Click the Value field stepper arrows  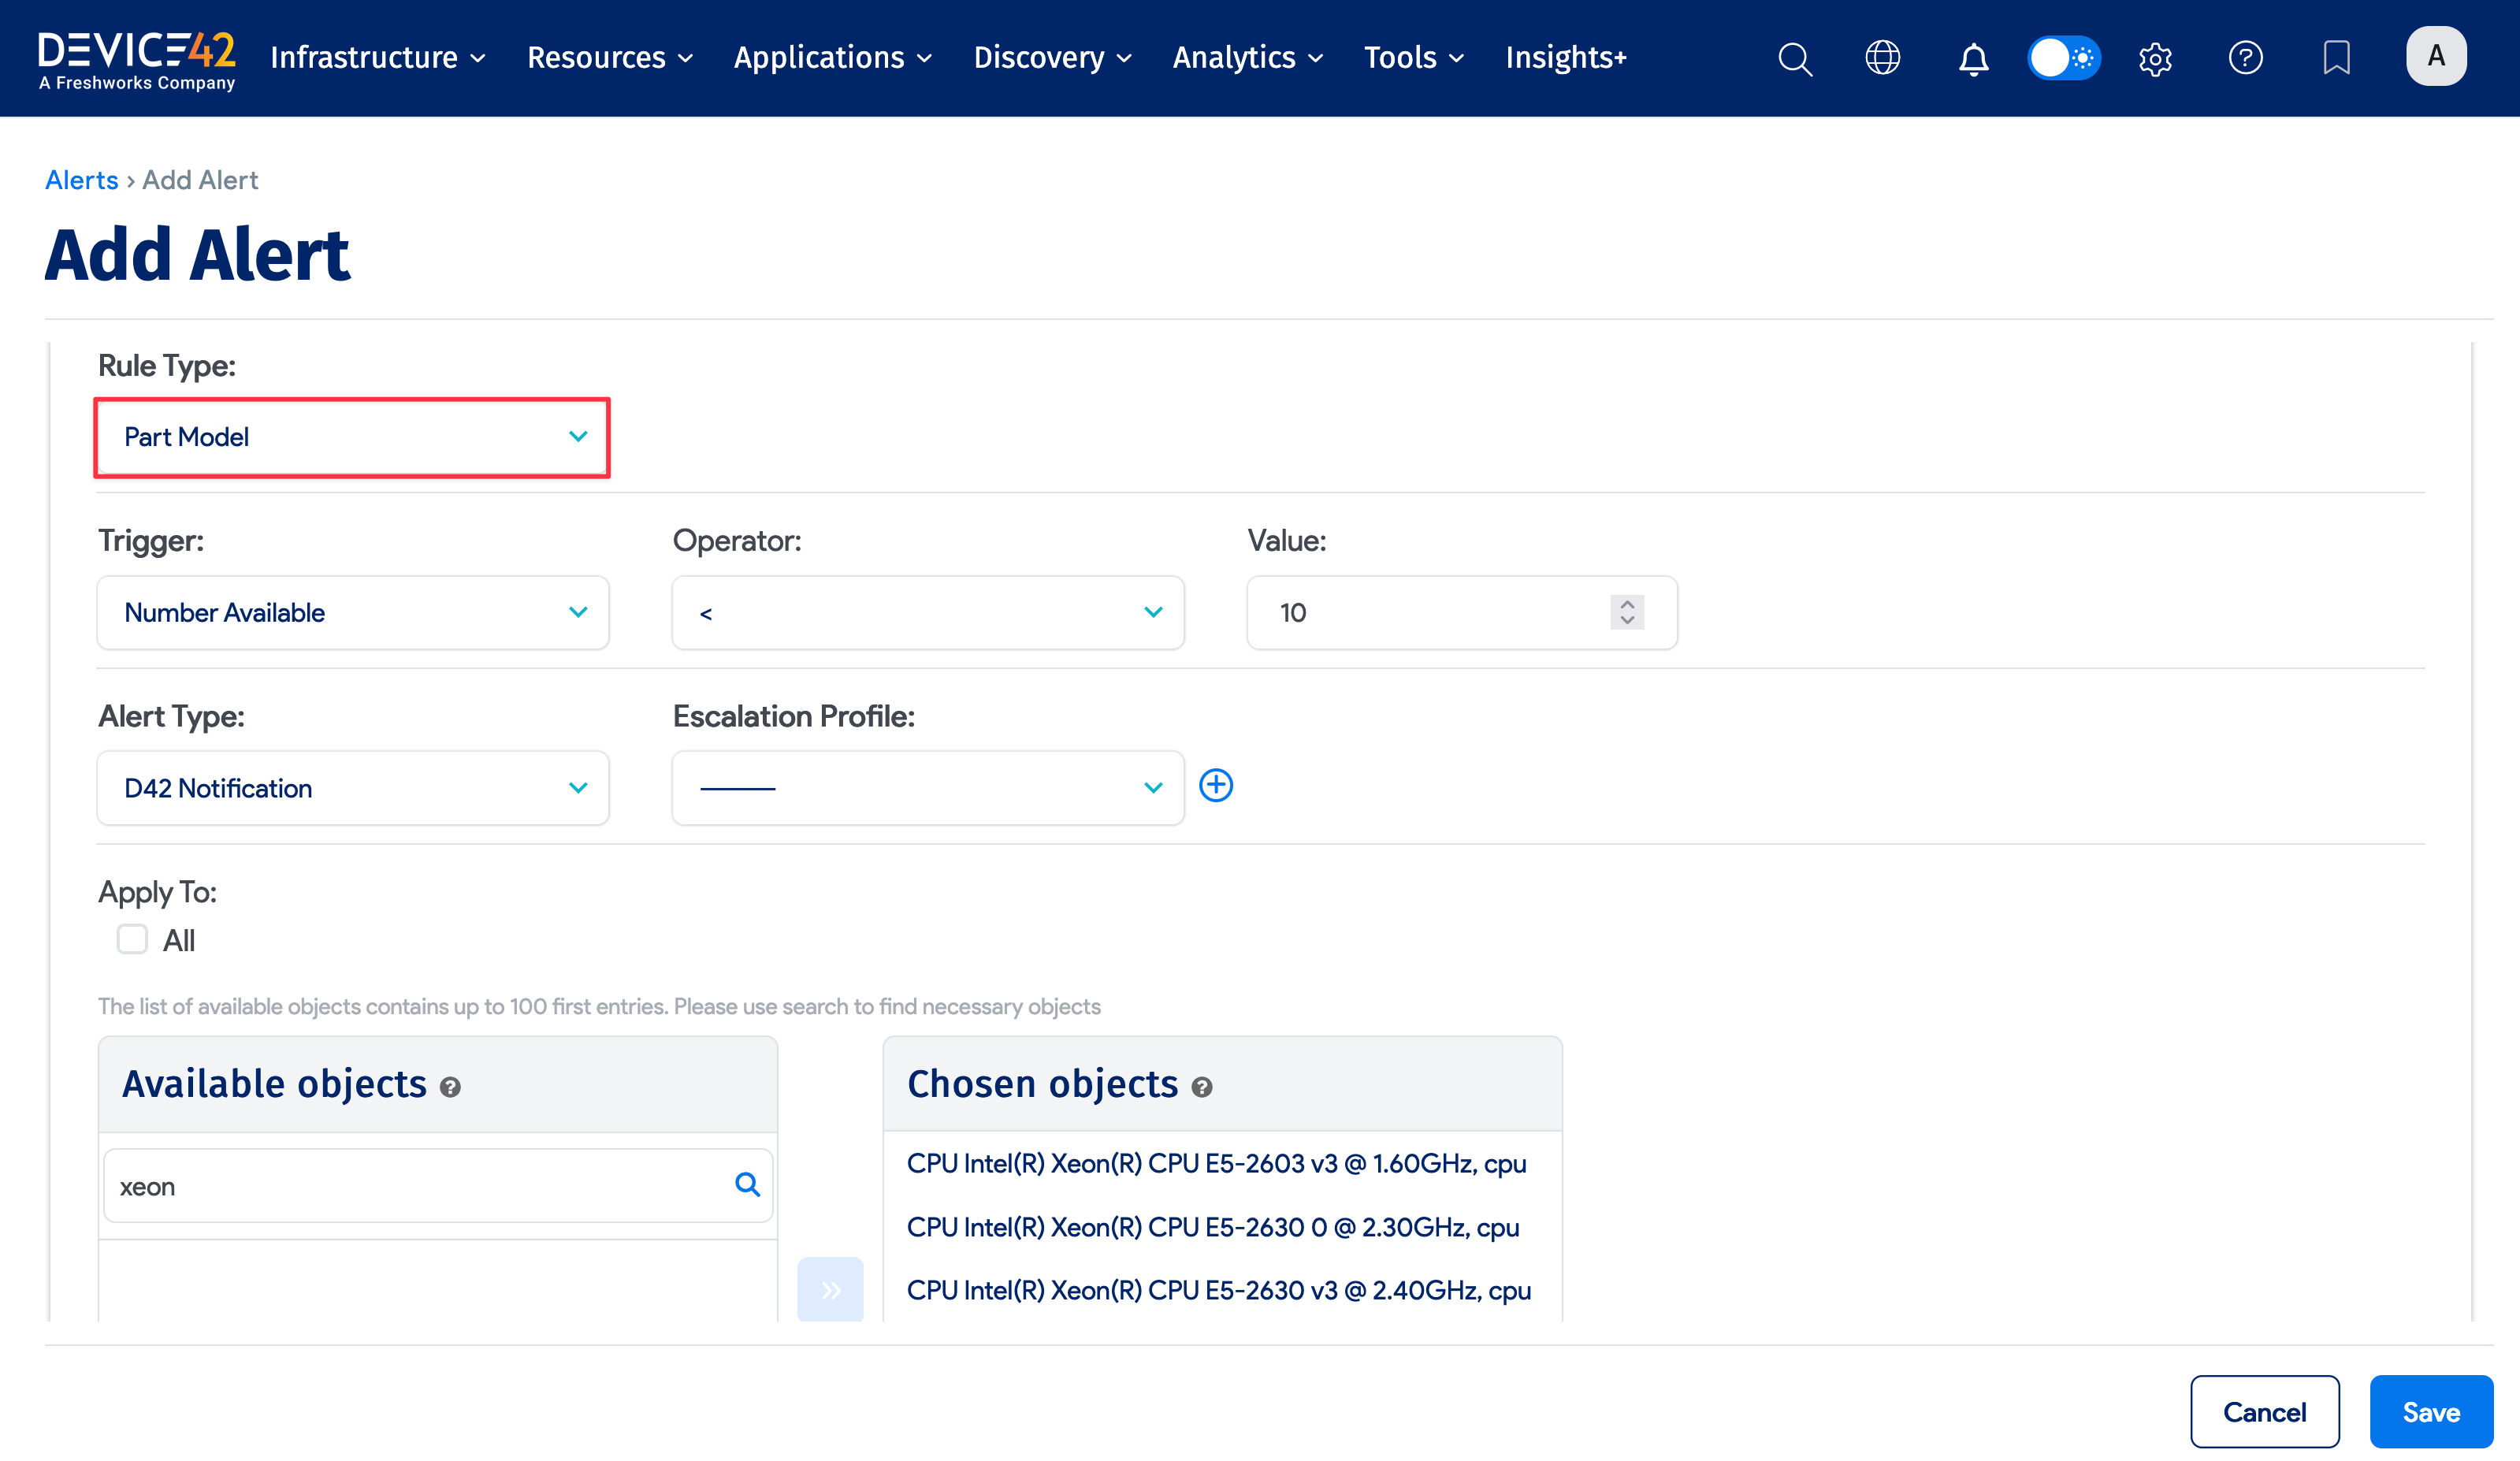1627,612
